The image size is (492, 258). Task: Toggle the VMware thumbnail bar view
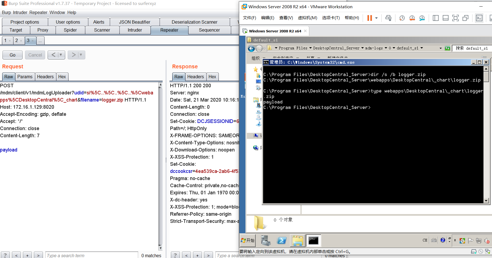coord(445,18)
